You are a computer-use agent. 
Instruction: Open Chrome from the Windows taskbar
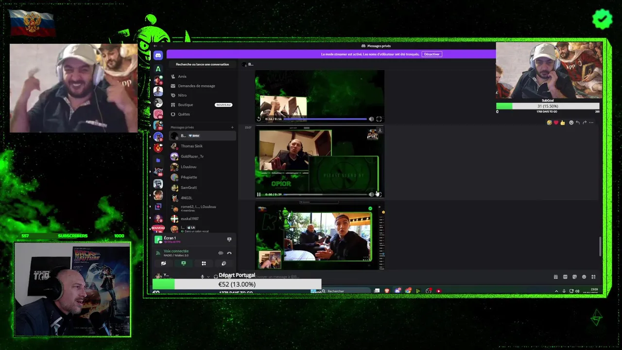pos(408,291)
